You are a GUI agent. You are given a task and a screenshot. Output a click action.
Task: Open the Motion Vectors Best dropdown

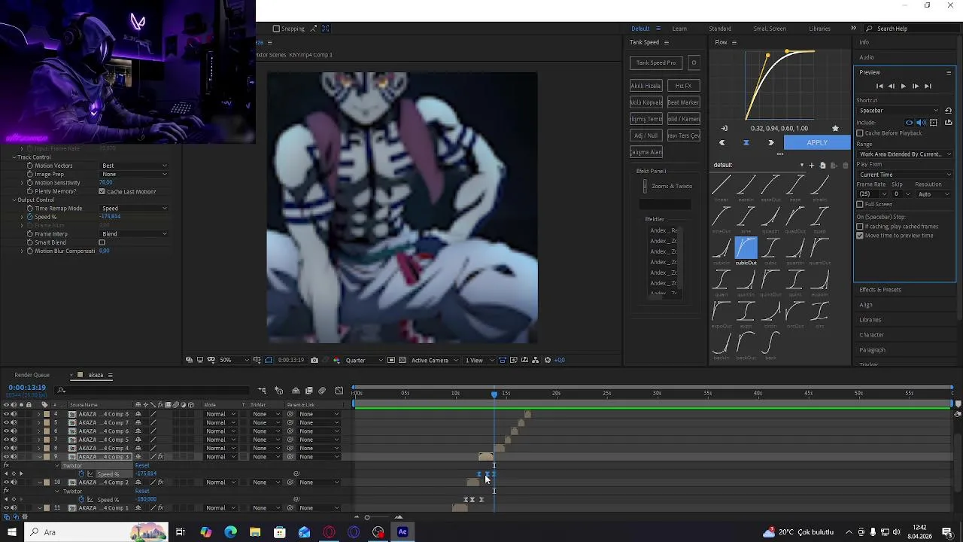[x=135, y=166]
